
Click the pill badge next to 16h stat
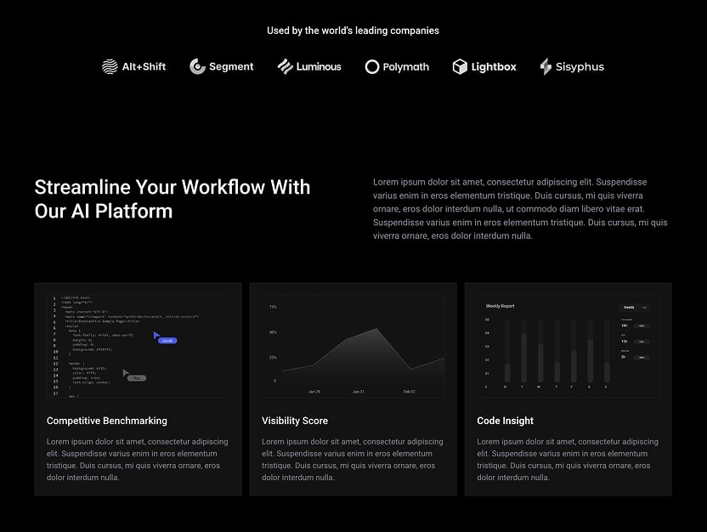click(x=641, y=325)
